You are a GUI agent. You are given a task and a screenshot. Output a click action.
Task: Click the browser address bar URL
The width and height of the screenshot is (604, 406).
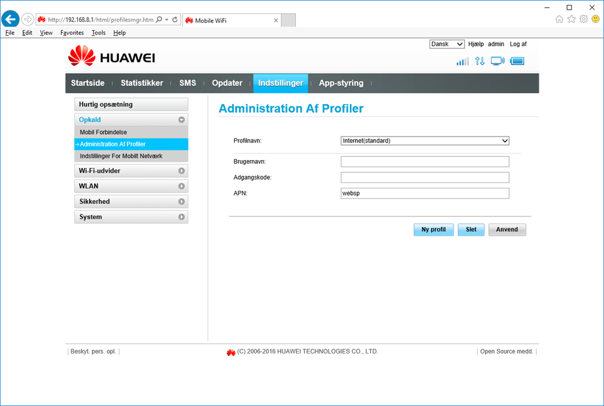pyautogui.click(x=100, y=20)
